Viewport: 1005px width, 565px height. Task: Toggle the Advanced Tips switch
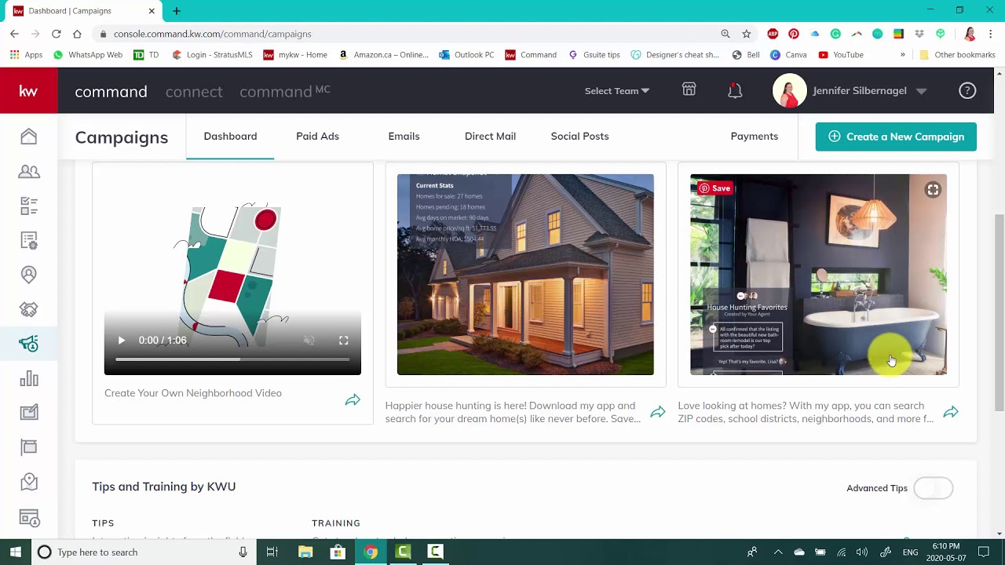[x=934, y=488]
